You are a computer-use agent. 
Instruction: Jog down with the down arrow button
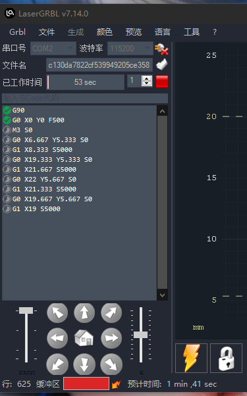click(84, 364)
